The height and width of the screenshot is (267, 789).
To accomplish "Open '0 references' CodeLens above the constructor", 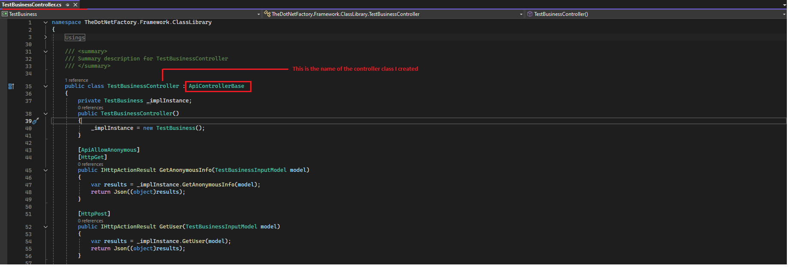I will click(x=90, y=108).
